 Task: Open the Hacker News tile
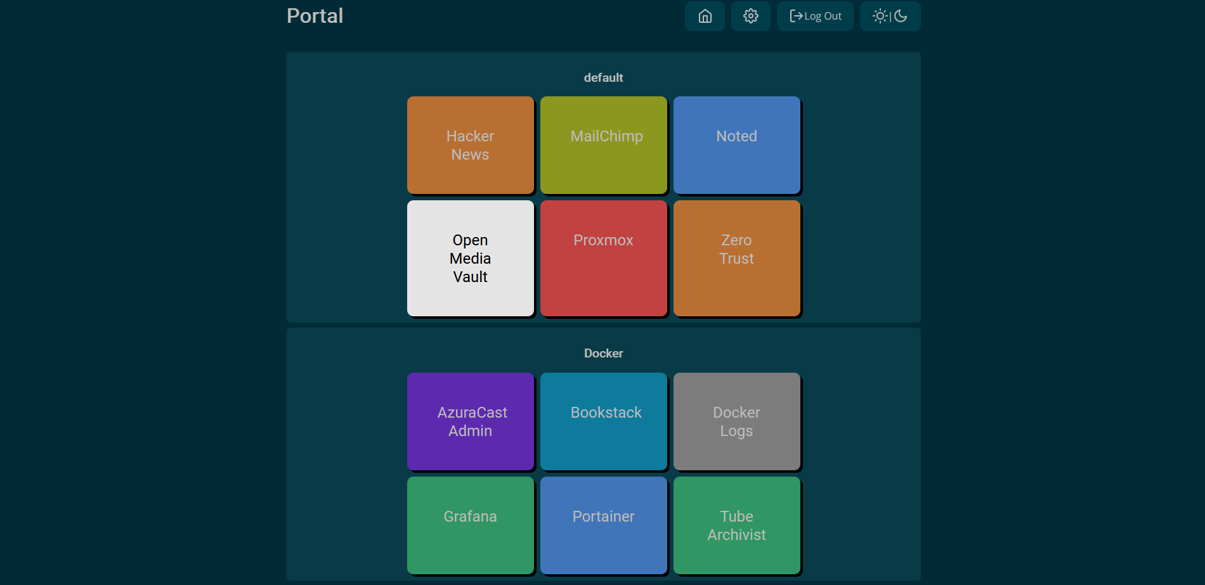point(470,145)
